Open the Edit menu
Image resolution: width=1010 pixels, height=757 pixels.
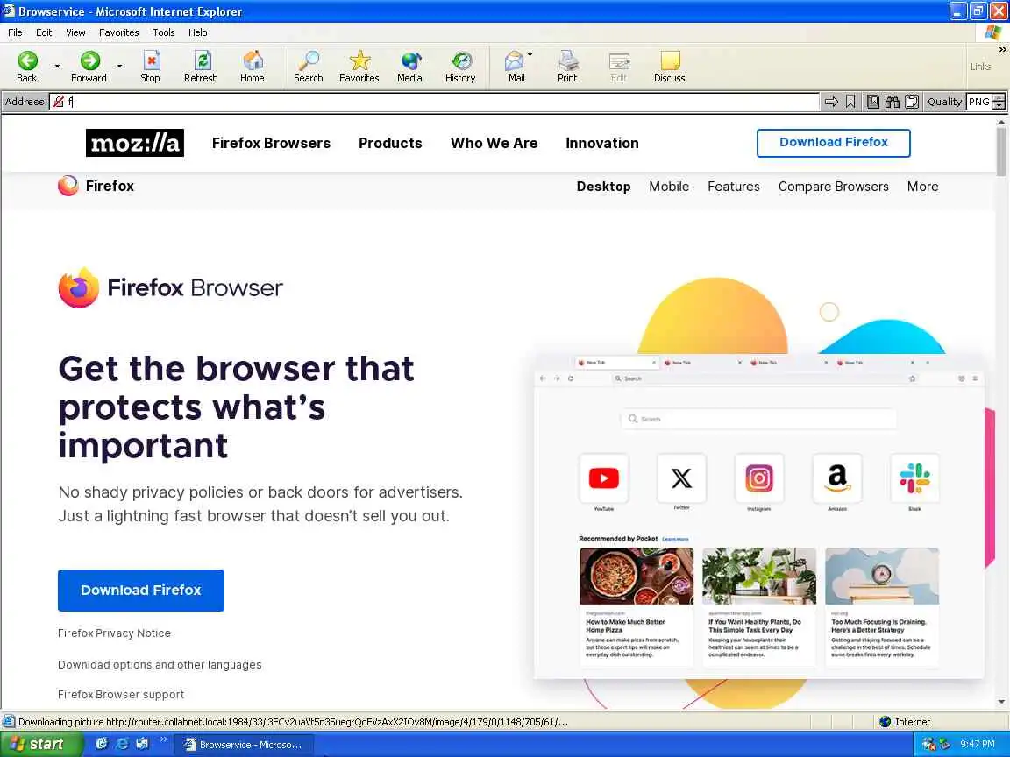pos(44,32)
